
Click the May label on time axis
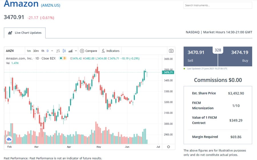[x=99, y=147]
